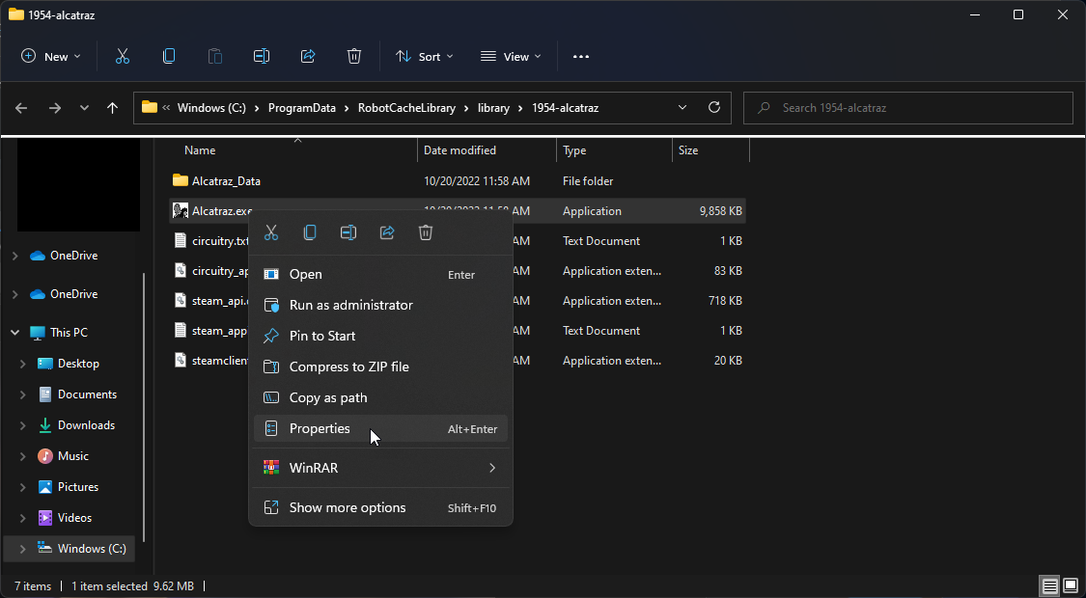
Task: Go up one folder level with the up arrow
Action: 112,108
